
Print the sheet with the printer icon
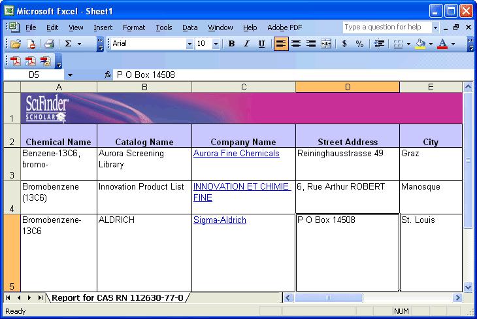tap(49, 44)
